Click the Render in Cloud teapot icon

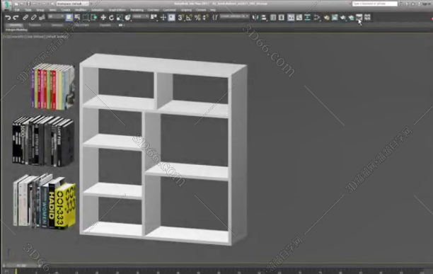(351, 18)
